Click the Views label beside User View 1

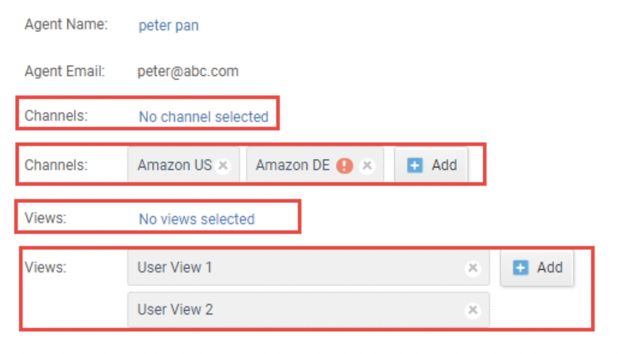46,267
